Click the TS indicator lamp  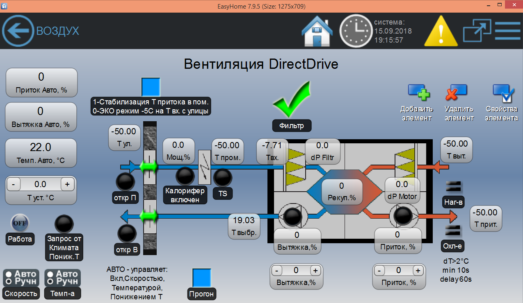(x=223, y=178)
